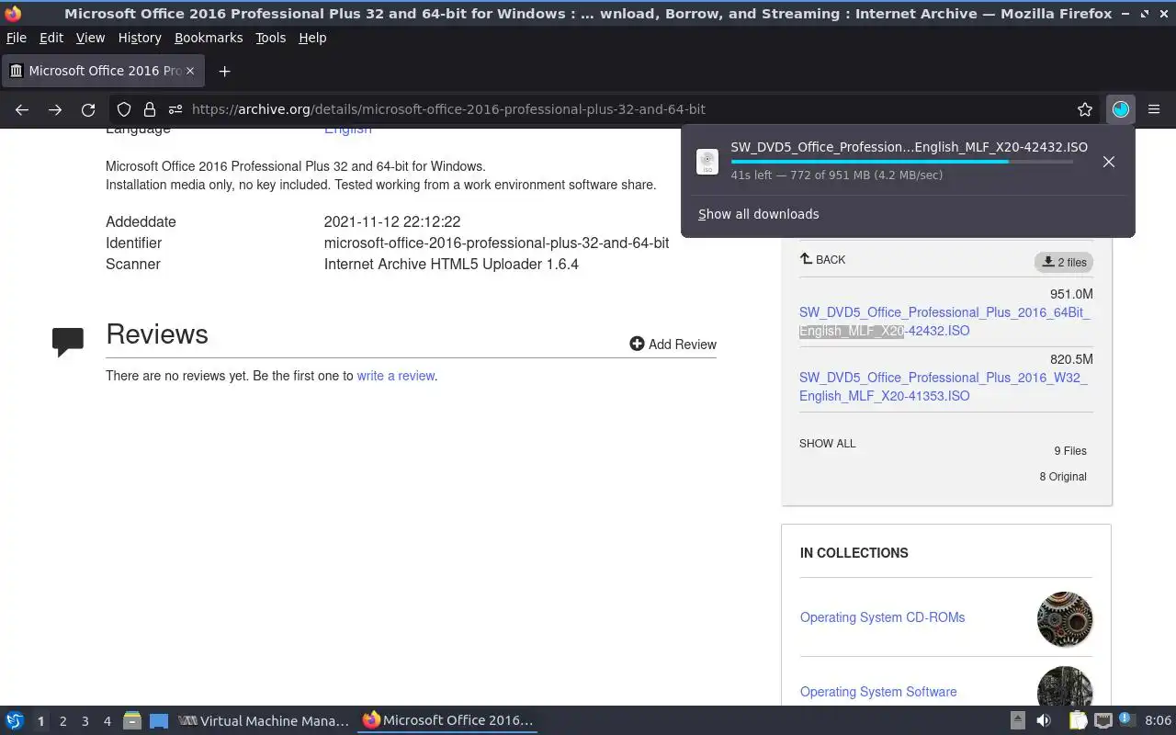Go forward using the browser's forward arrow
The width and height of the screenshot is (1176, 735).
point(55,109)
